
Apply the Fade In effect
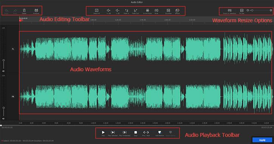[x=126, y=11]
